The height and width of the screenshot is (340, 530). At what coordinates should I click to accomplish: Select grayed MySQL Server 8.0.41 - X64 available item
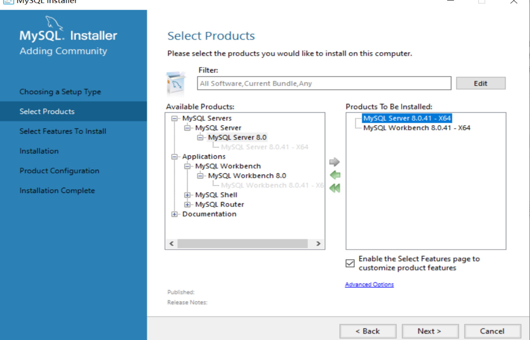pos(265,147)
